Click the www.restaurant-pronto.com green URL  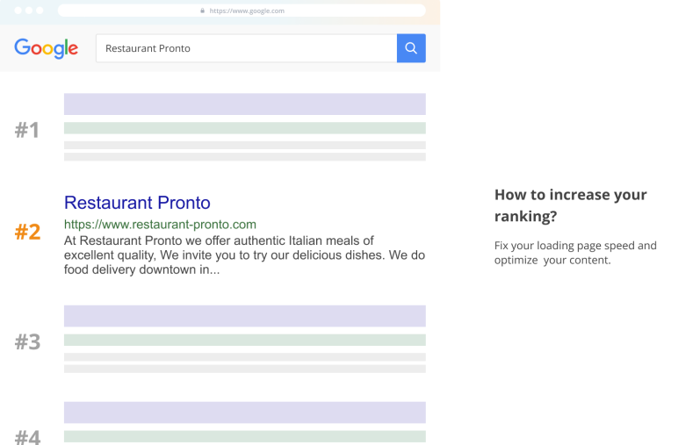tap(160, 225)
